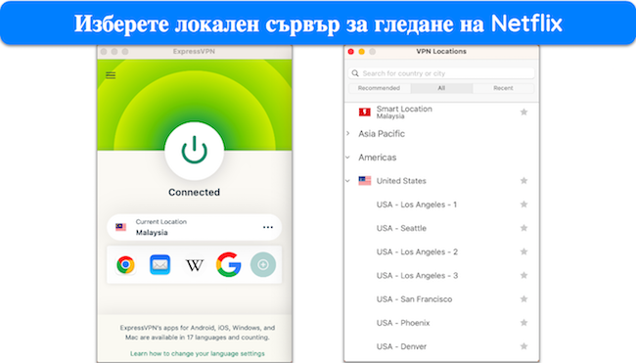Star the USA - Seattle location

523,228
